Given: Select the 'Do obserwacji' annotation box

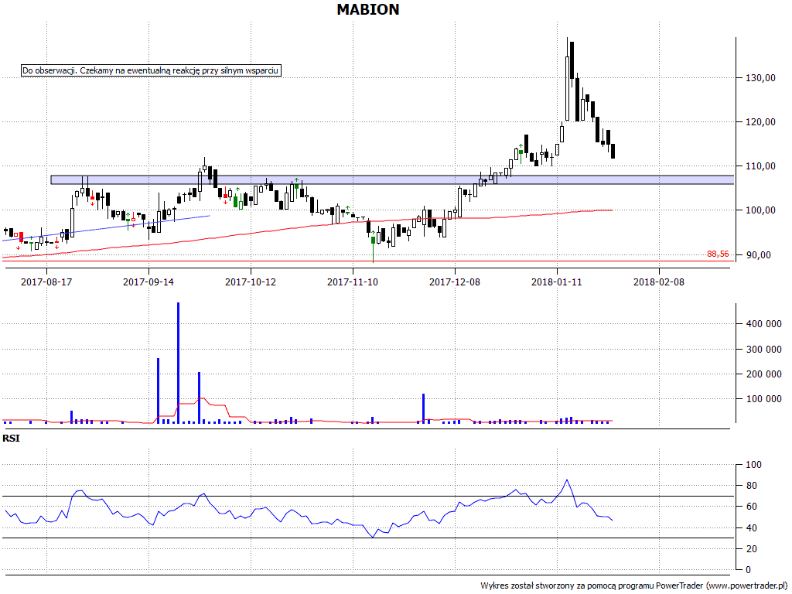Looking at the screenshot, I should [x=151, y=70].
